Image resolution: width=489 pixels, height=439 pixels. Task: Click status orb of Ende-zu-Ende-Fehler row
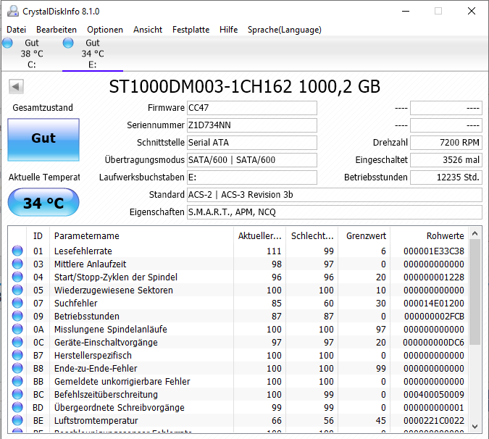click(17, 369)
